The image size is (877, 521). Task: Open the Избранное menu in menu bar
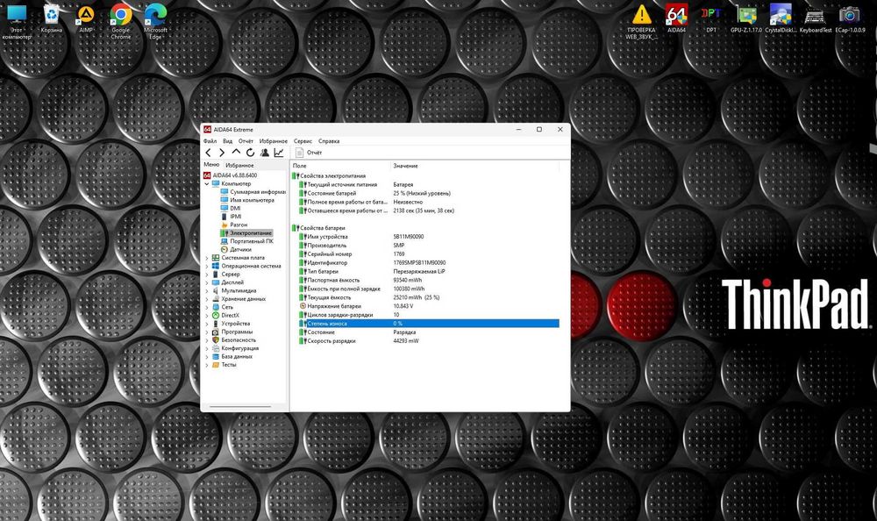[273, 141]
